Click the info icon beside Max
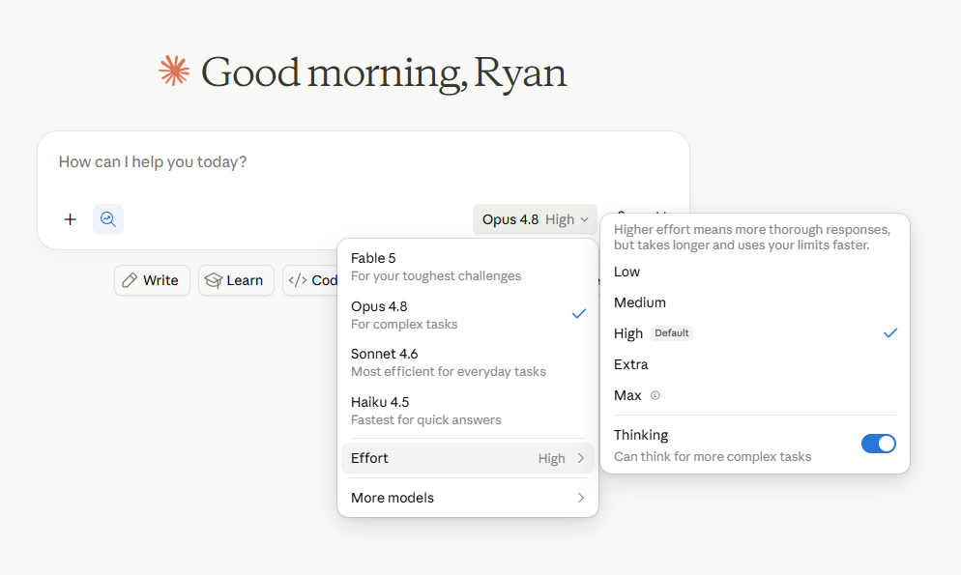This screenshot has width=961, height=575. (655, 395)
